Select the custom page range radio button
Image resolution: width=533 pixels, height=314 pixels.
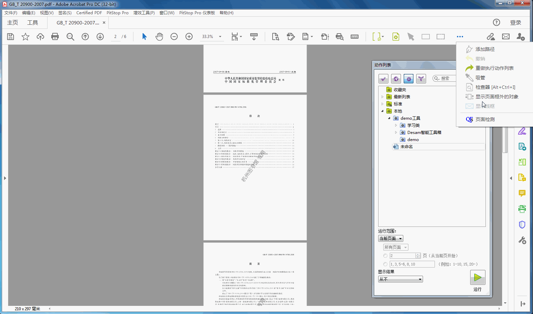(385, 264)
